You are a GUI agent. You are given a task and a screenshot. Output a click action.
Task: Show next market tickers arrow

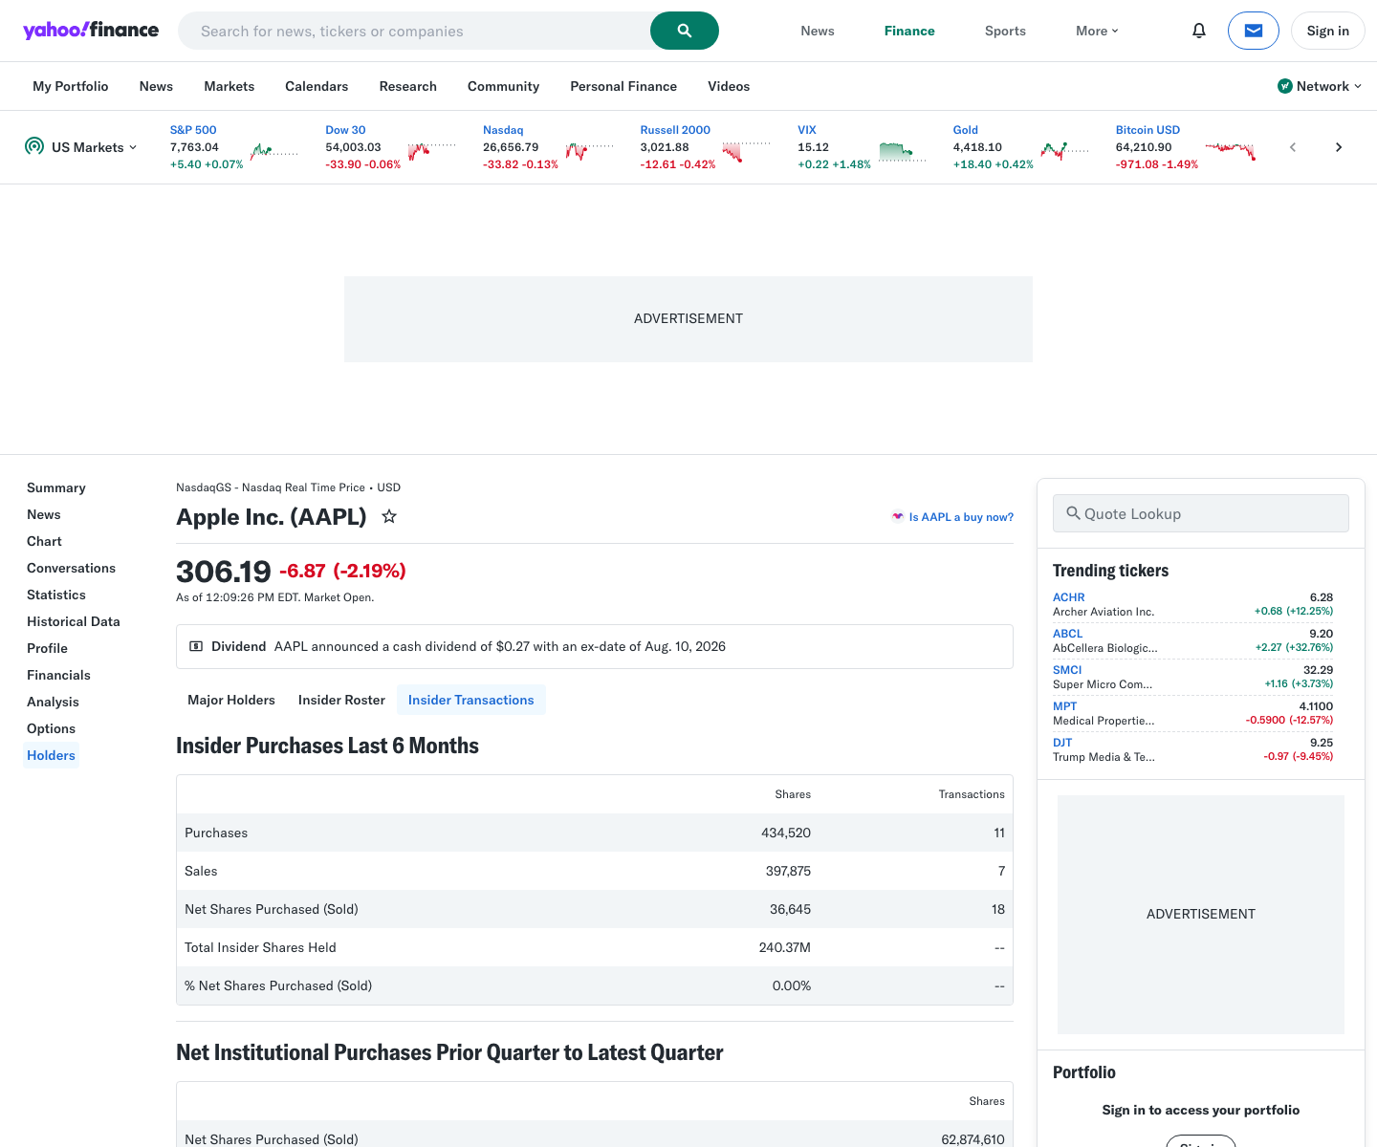tap(1339, 147)
